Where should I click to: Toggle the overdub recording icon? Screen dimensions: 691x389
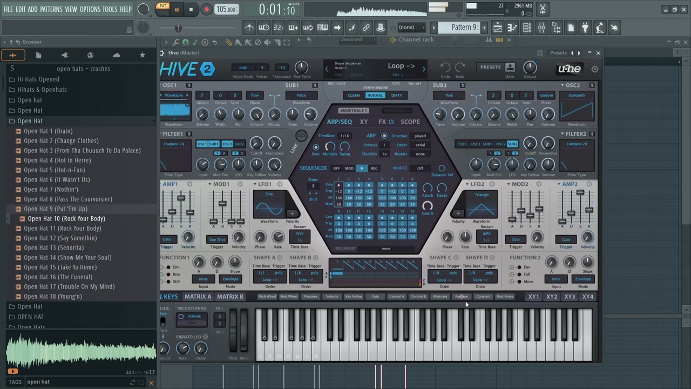tap(293, 28)
